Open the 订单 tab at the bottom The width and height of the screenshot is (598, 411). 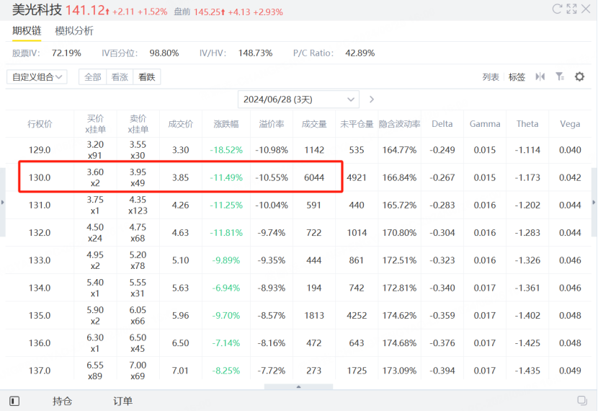tap(122, 401)
